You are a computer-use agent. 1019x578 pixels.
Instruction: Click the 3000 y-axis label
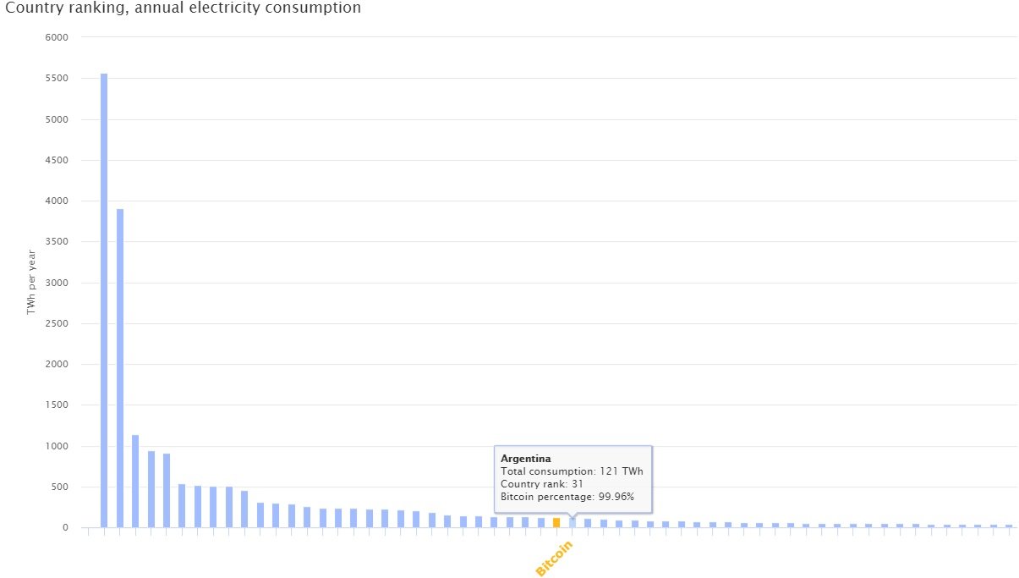click(x=57, y=283)
